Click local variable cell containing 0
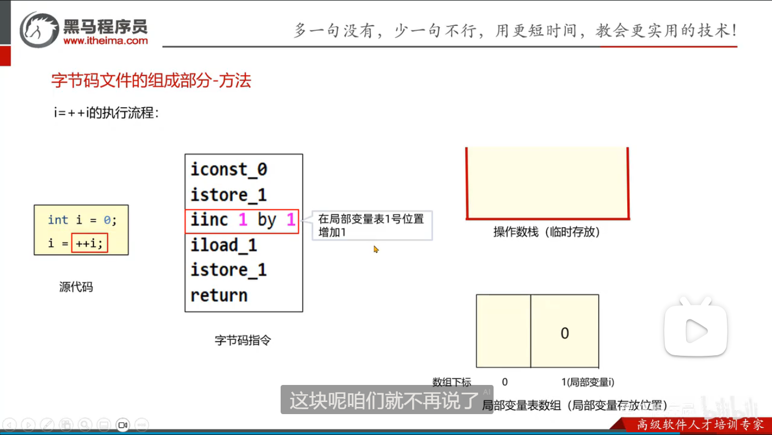Screen dimensions: 772x435 click(x=565, y=331)
